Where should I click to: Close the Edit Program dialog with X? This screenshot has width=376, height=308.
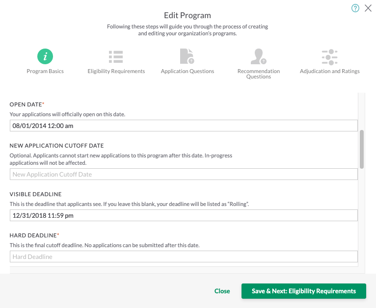point(368,8)
